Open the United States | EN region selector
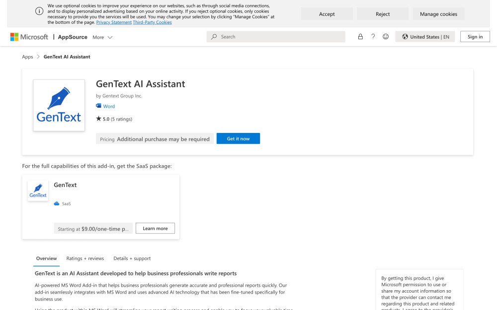 pyautogui.click(x=425, y=36)
